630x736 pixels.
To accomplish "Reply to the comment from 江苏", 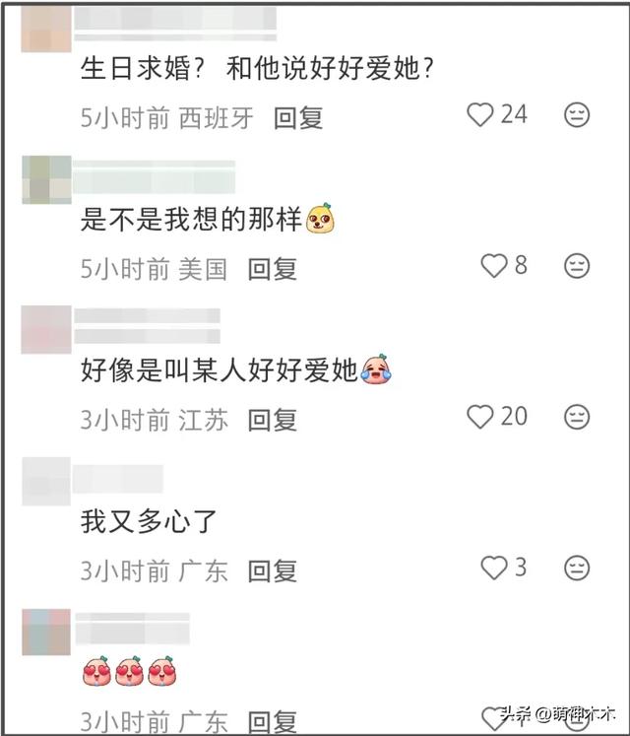I will (x=273, y=420).
